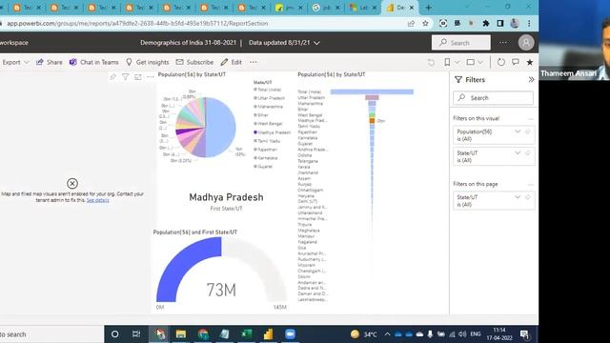Expand Population[56] filter card chevron
This screenshot has height=343, width=610.
(518, 131)
